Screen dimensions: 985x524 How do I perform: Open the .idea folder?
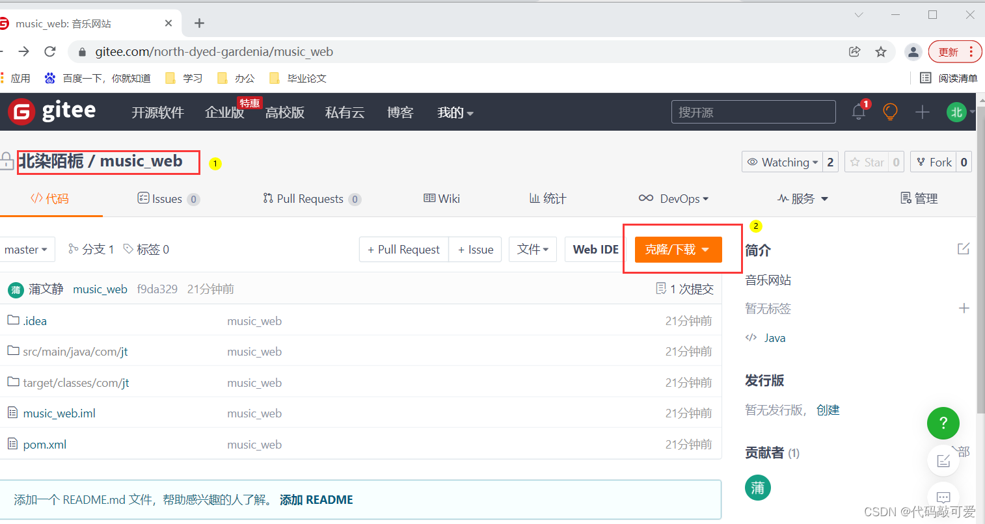tap(34, 321)
